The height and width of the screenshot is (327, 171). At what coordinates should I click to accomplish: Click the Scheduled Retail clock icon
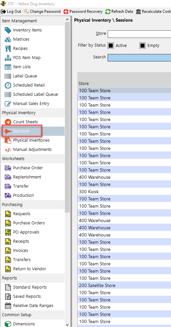click(x=8, y=85)
